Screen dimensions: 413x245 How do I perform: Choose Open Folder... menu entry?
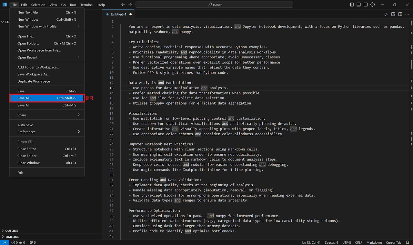(x=47, y=44)
